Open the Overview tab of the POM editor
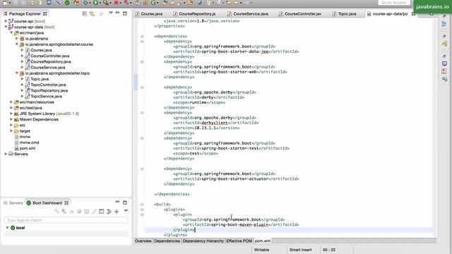The width and height of the screenshot is (452, 254). [x=143, y=241]
